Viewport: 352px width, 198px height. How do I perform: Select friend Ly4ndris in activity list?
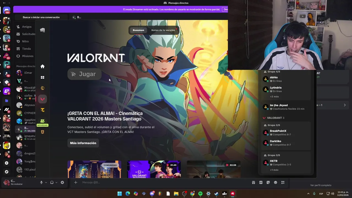(286, 89)
